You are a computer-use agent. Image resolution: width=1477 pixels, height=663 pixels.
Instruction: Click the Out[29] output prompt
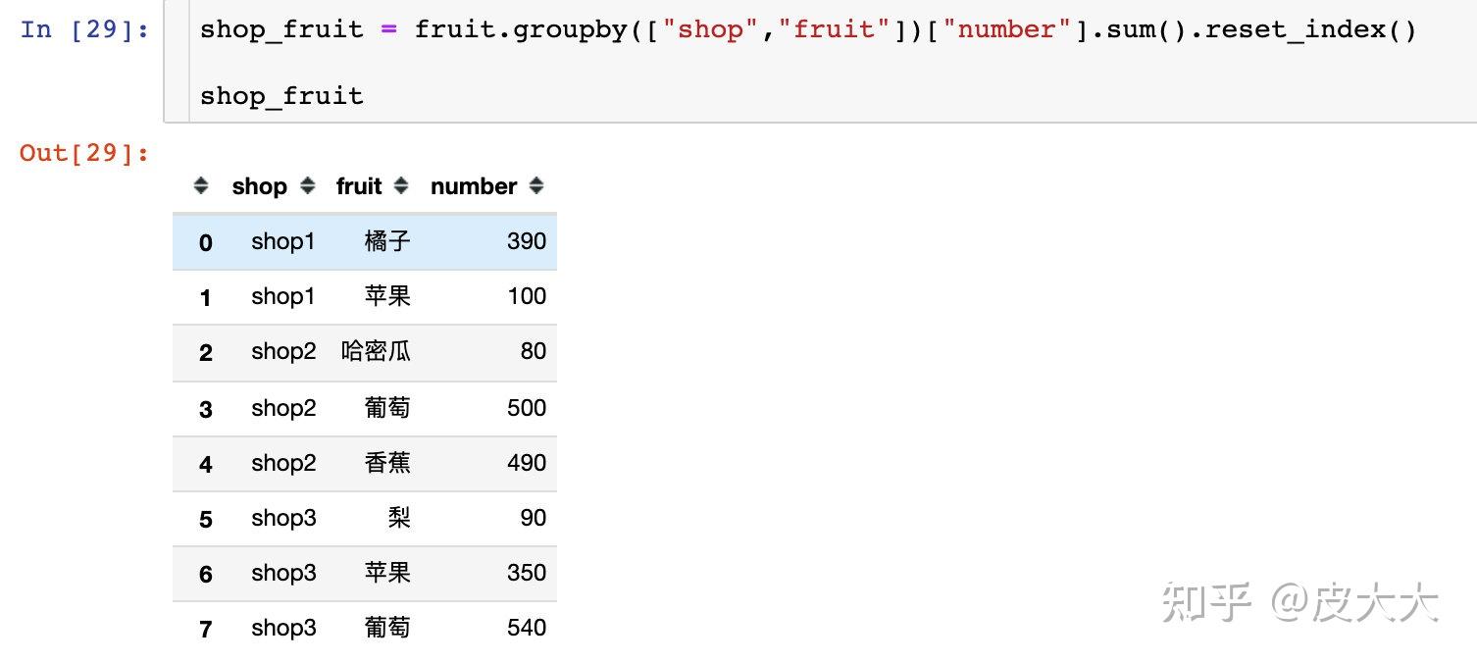tap(84, 152)
